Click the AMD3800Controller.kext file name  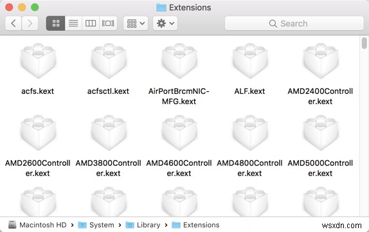108,168
